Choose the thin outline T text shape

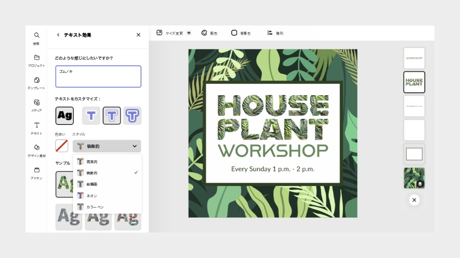91,116
